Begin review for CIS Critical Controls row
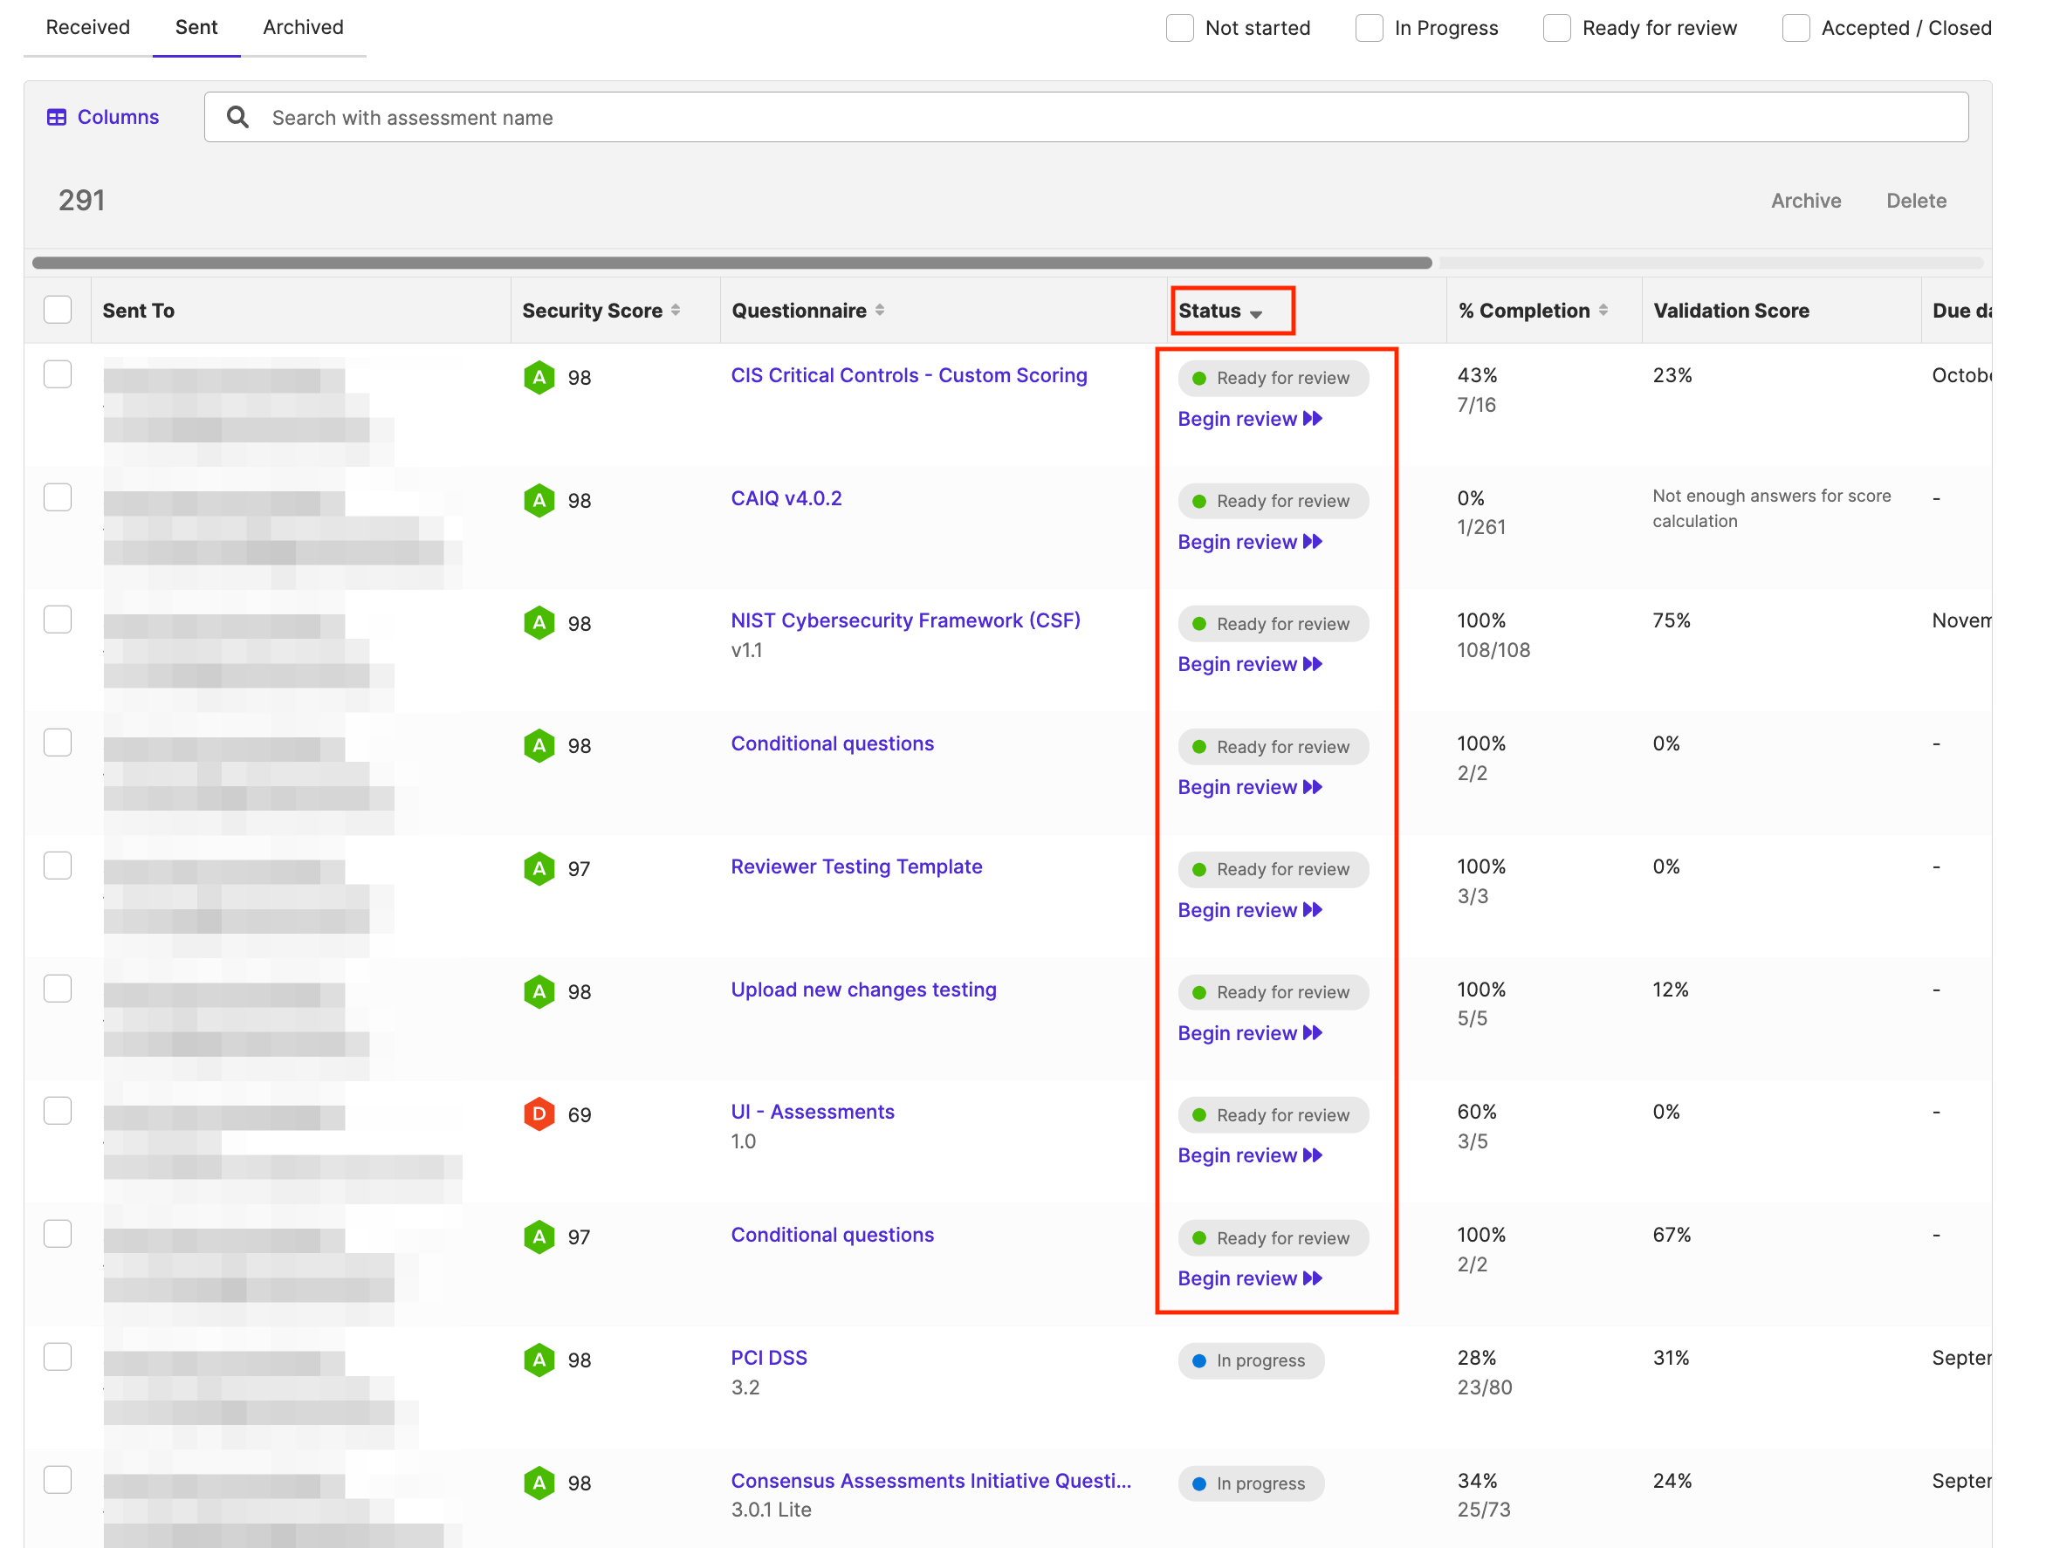 1250,419
